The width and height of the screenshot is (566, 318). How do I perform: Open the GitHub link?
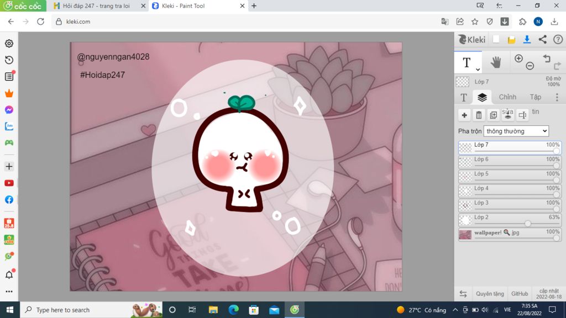pos(520,294)
